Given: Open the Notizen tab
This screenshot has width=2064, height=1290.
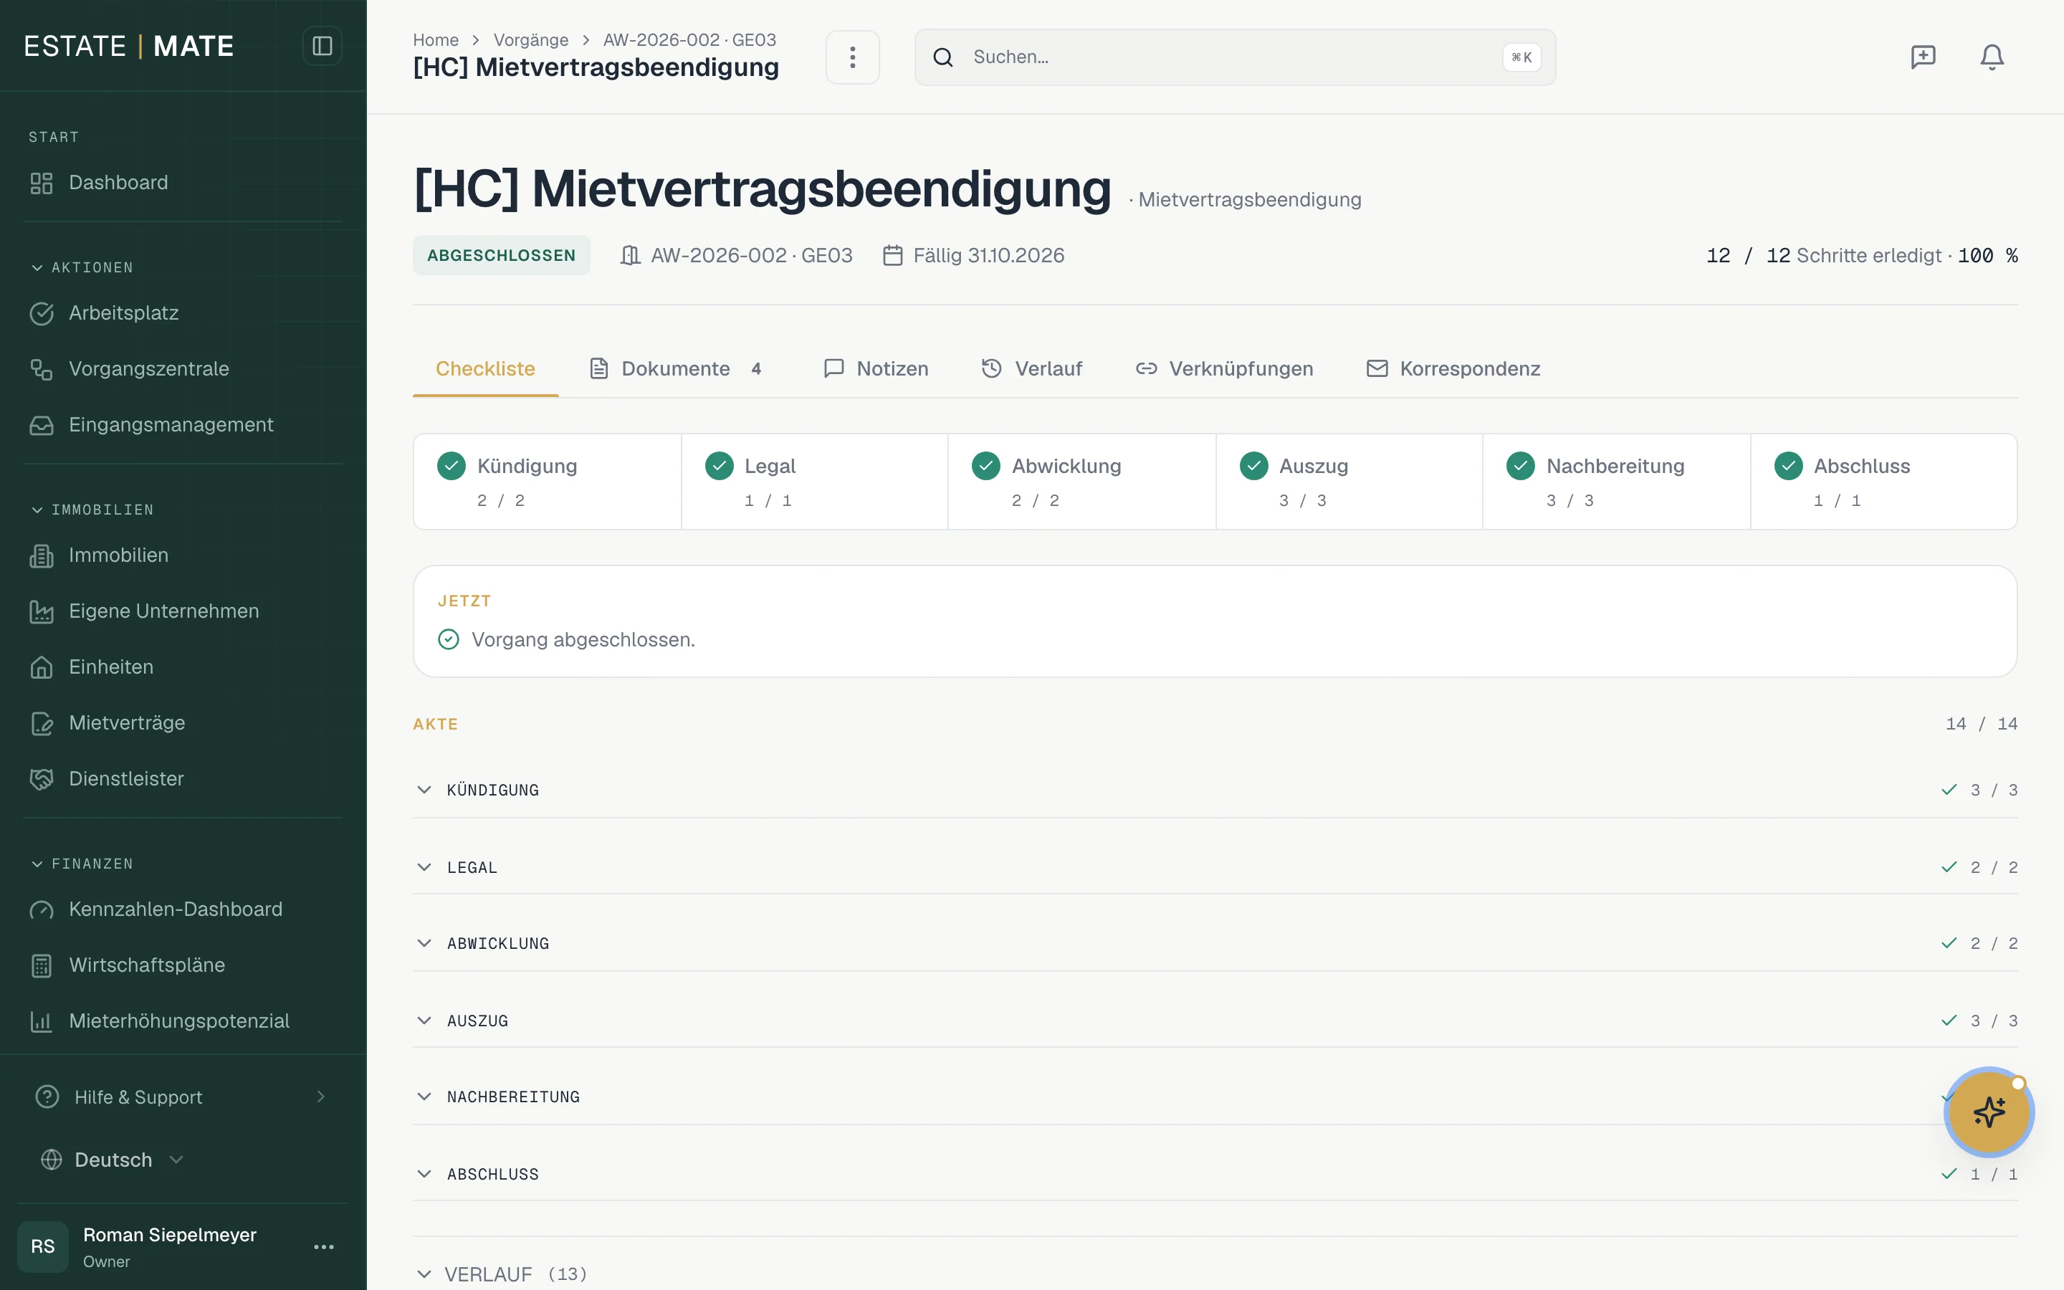Looking at the screenshot, I should point(876,369).
